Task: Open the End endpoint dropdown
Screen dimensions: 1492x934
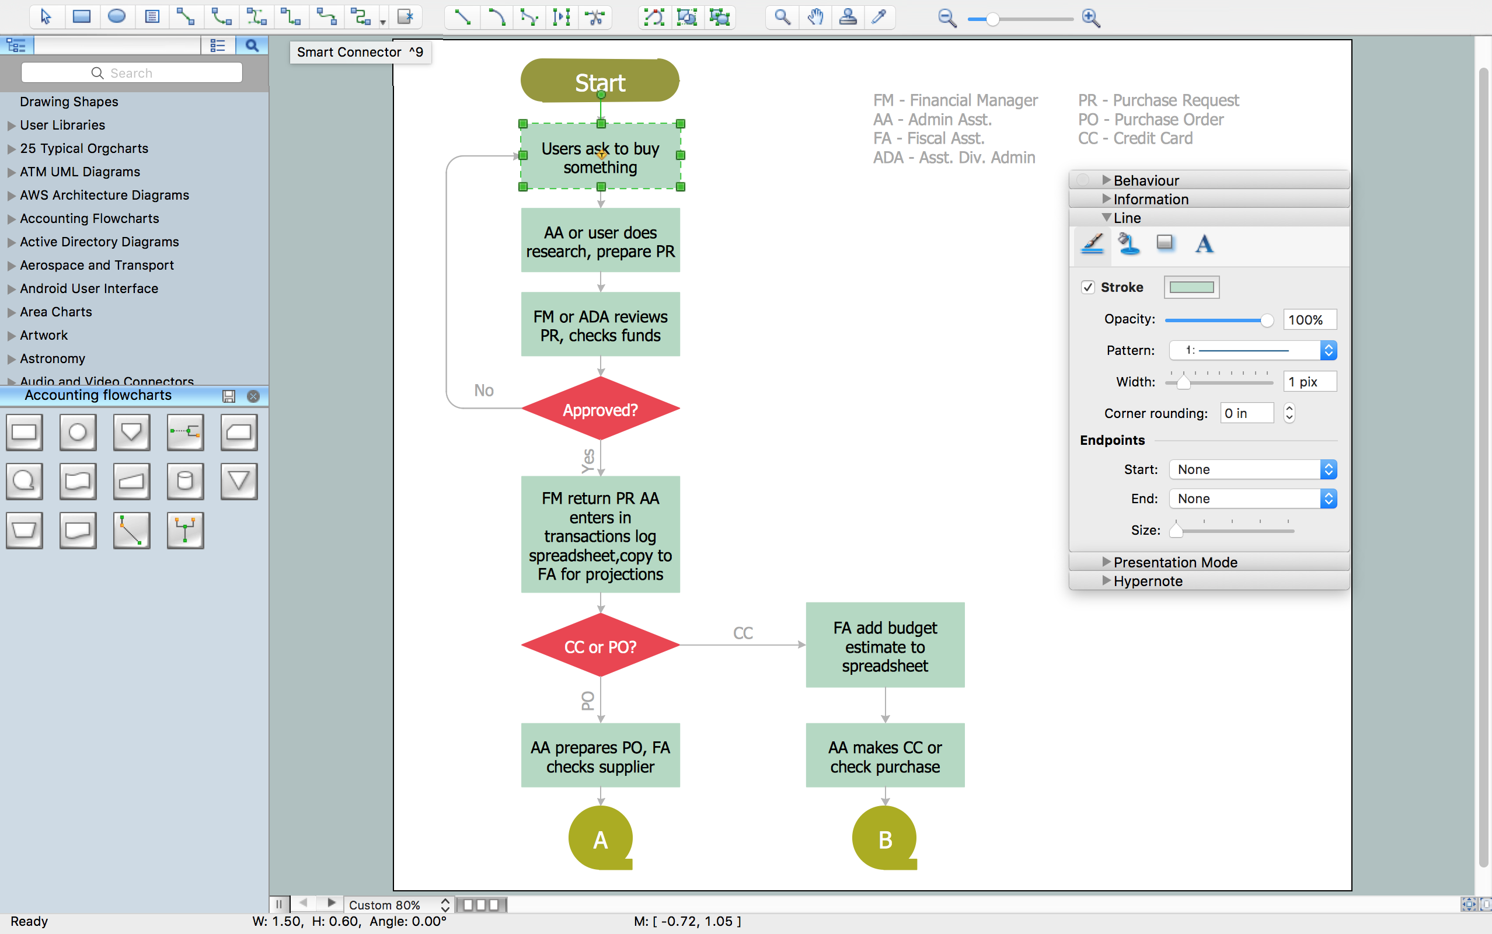Action: [1253, 499]
